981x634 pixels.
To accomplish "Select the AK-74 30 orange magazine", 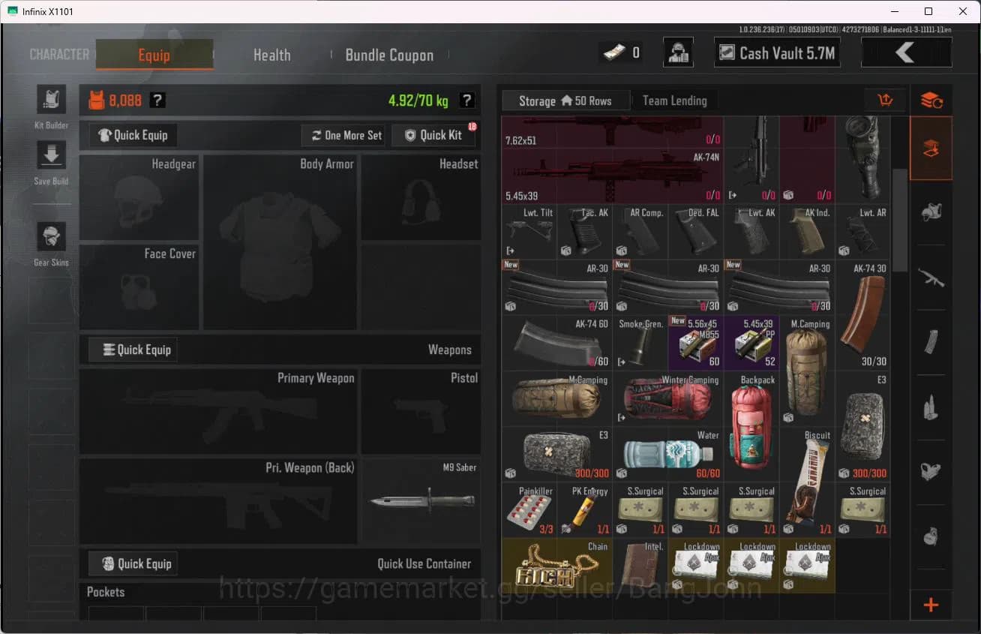I will 862,315.
